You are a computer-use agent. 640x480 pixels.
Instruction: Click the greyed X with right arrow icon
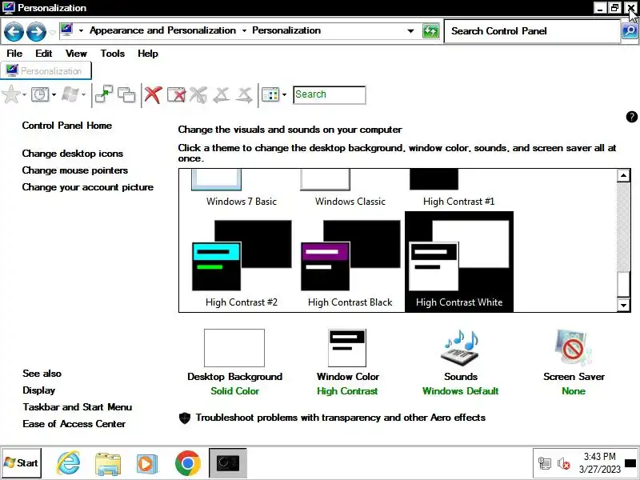(245, 94)
